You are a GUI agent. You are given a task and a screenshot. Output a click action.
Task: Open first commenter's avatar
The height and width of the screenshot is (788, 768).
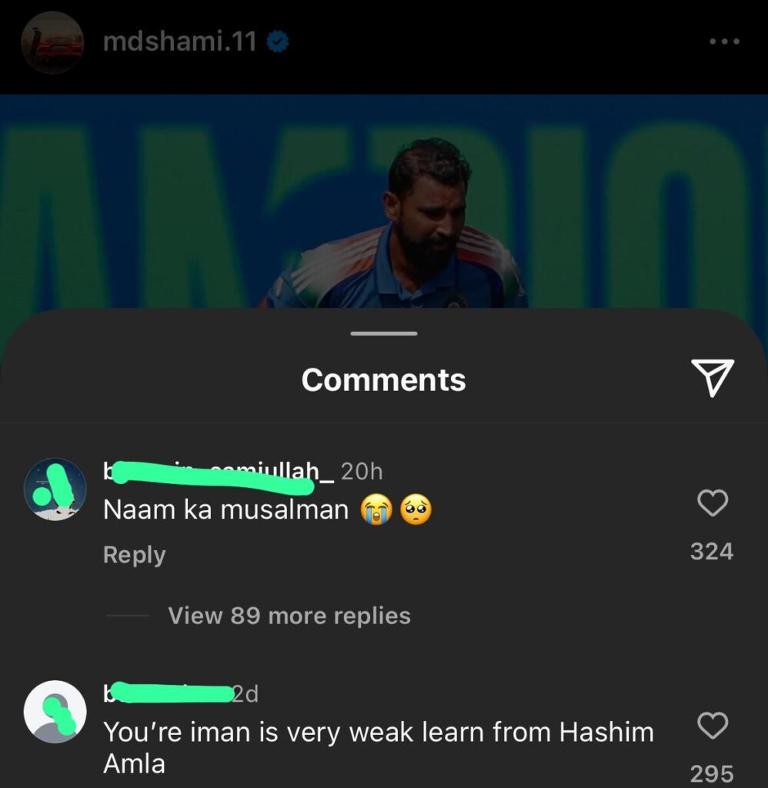click(55, 489)
